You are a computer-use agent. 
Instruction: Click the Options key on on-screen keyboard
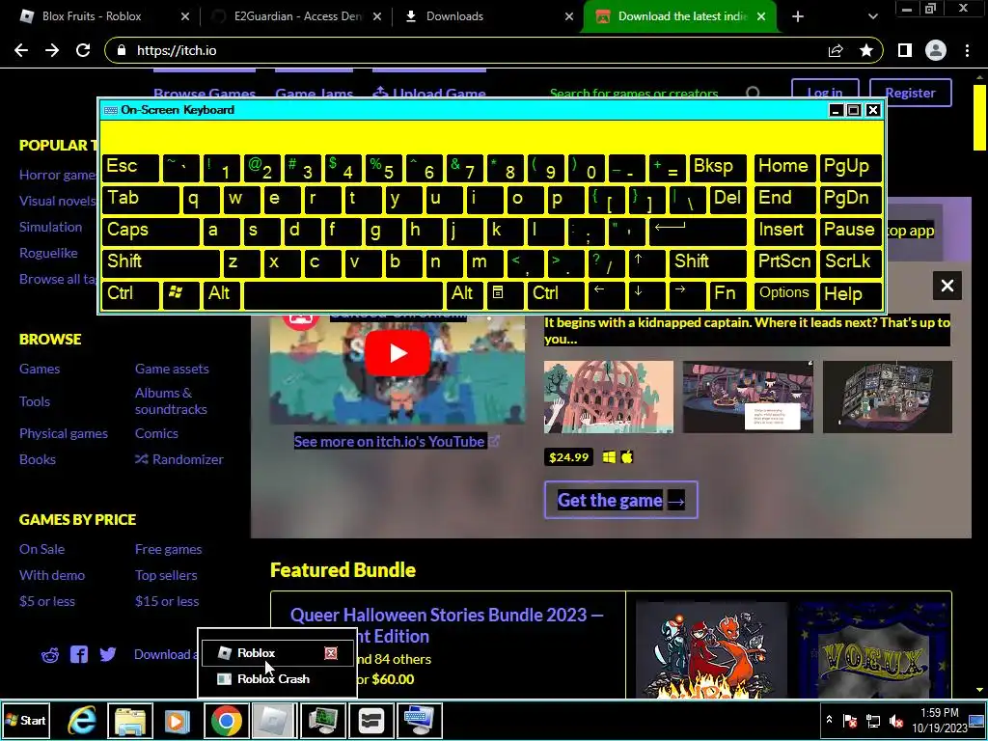pos(784,293)
